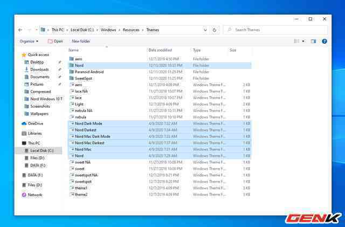Select the Nord Mac Darkest file icon

(x=72, y=143)
